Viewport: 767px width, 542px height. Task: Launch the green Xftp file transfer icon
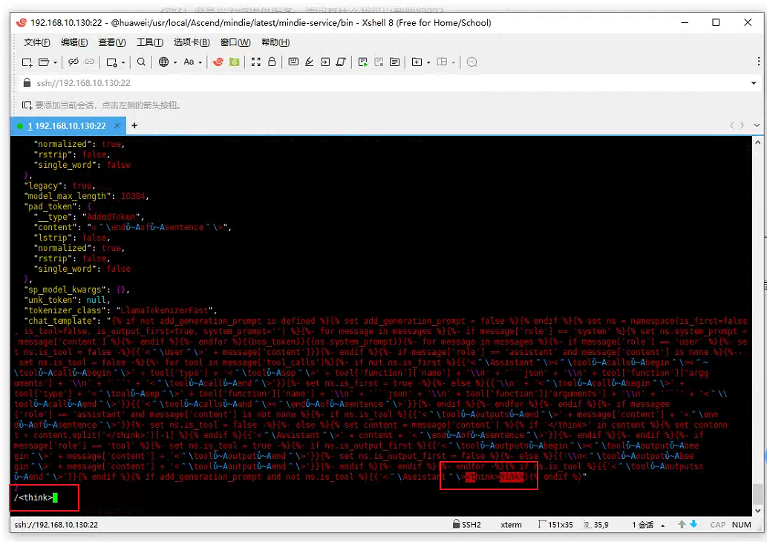point(235,62)
